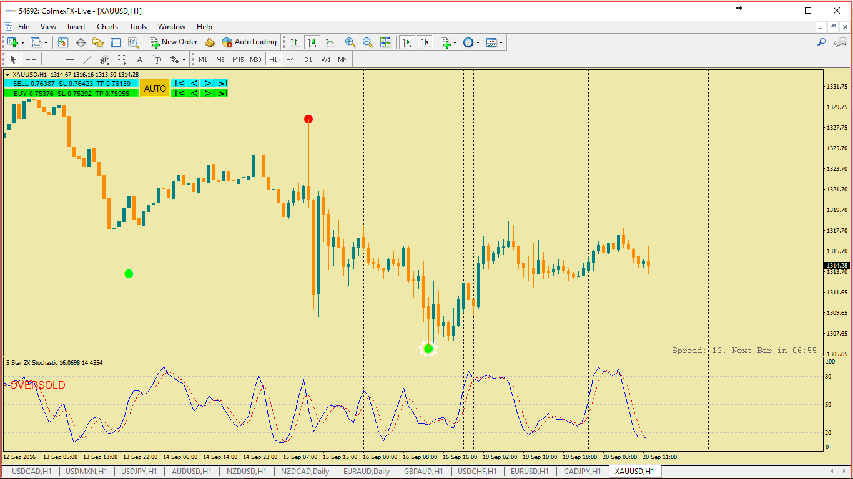The width and height of the screenshot is (853, 479).
Task: Draw a trendline
Action: tap(87, 60)
